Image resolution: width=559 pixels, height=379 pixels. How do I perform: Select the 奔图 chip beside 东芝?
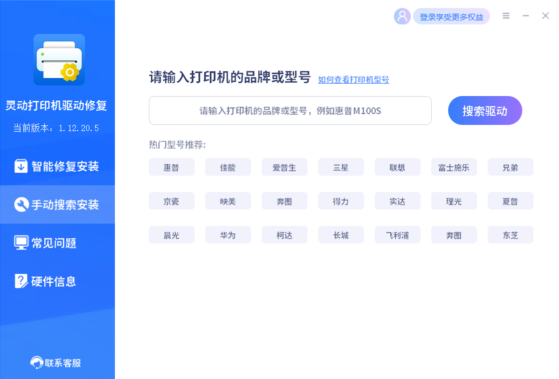click(454, 235)
